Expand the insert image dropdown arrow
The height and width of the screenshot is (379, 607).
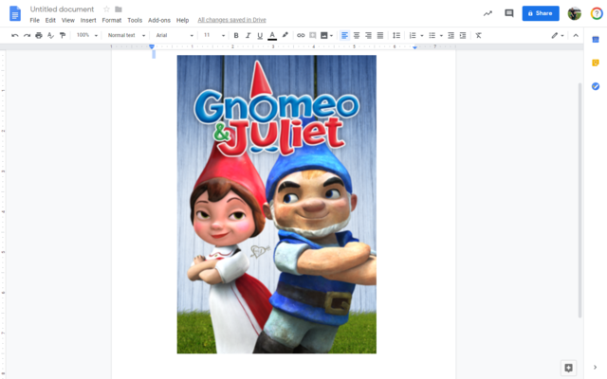coord(331,36)
